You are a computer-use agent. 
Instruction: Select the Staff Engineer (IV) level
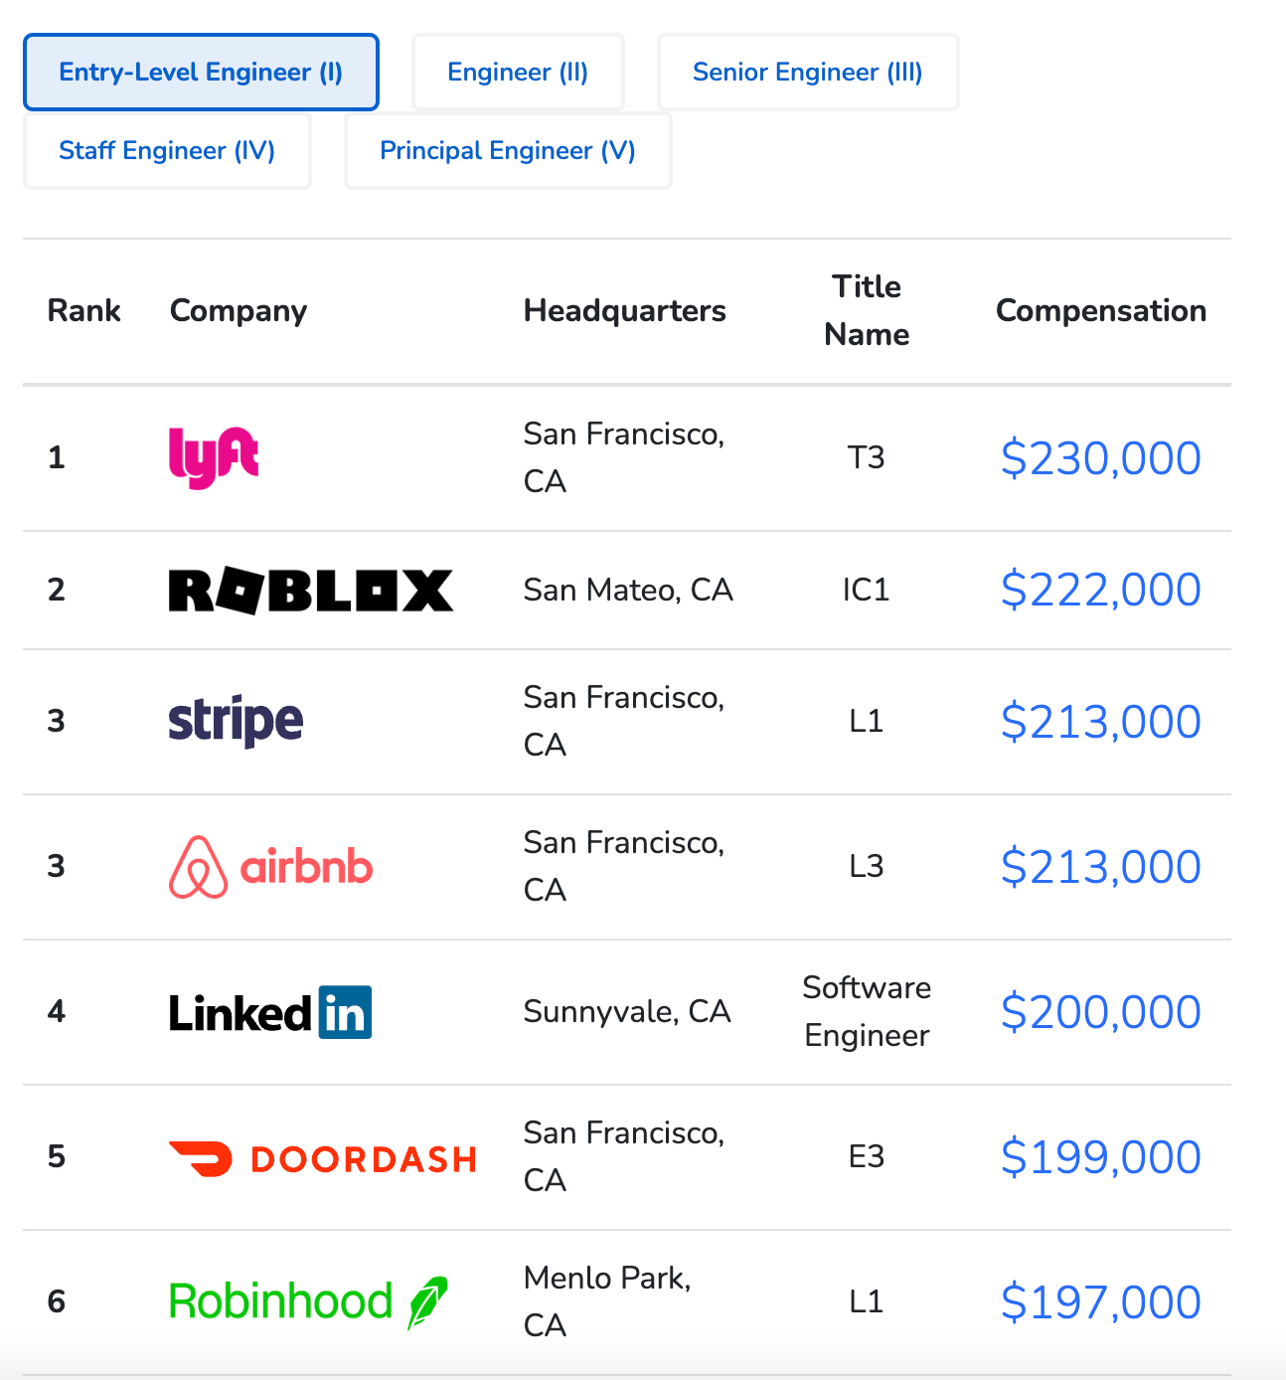(167, 150)
